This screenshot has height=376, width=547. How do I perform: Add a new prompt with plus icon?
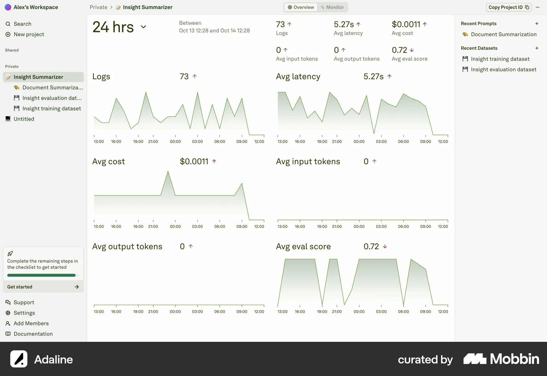(x=537, y=24)
